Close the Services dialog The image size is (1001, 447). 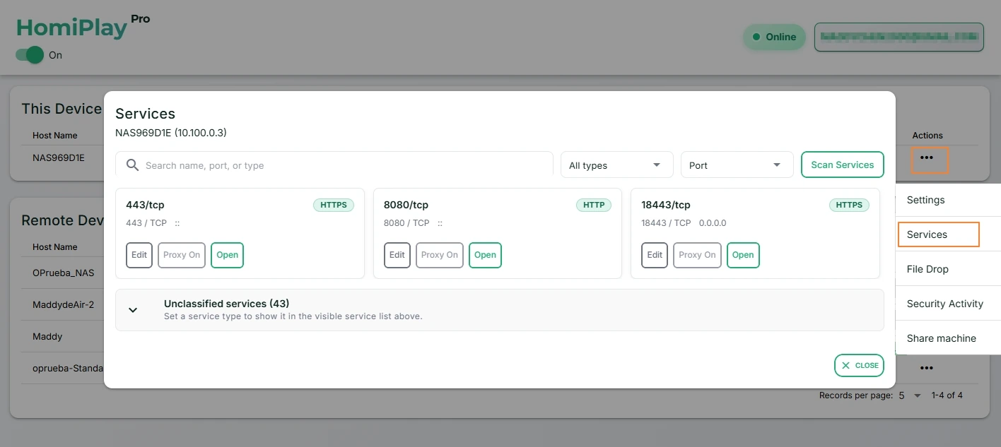click(x=860, y=365)
